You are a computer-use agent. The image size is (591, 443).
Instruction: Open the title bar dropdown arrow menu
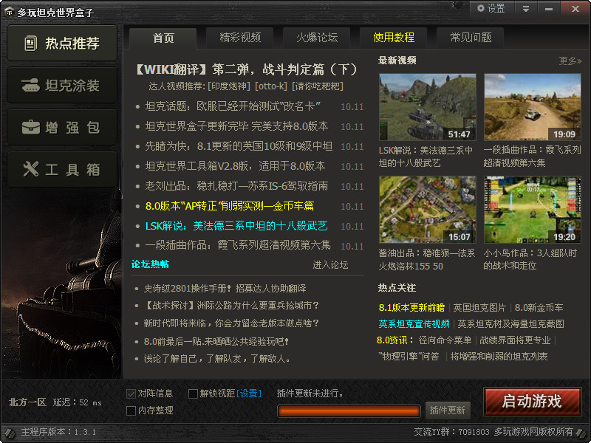pyautogui.click(x=526, y=9)
